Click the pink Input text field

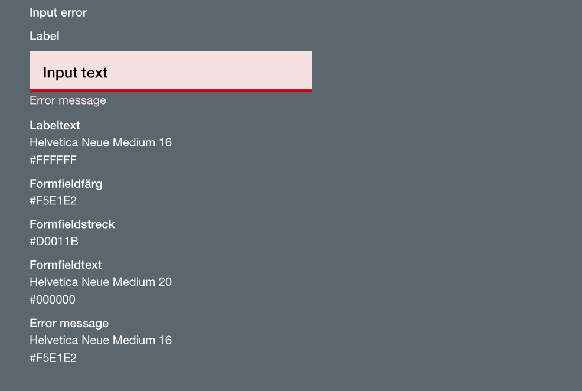[171, 71]
